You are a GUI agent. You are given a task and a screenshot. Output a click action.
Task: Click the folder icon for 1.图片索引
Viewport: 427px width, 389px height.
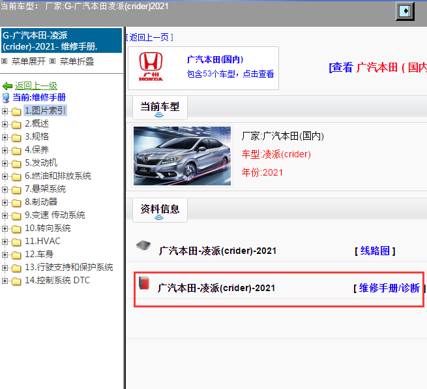coord(16,111)
